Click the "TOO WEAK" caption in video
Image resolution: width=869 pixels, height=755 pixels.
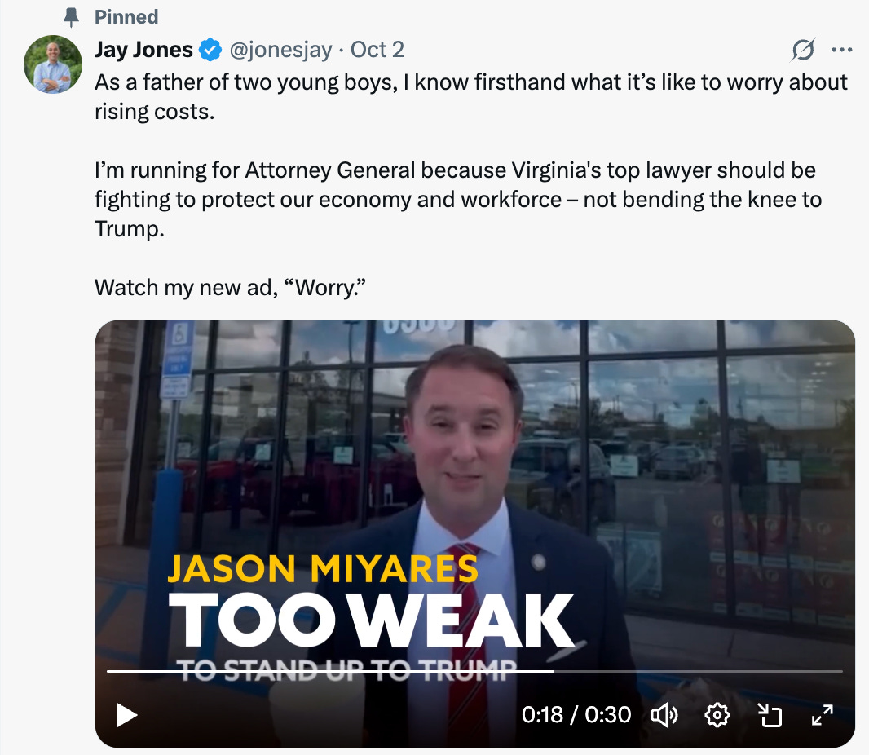pyautogui.click(x=371, y=620)
